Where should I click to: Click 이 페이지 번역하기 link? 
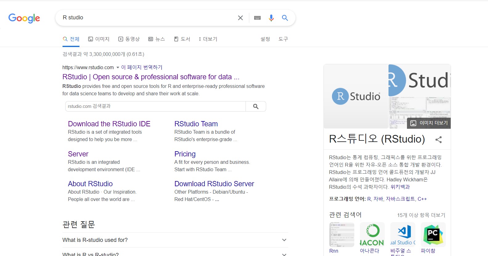tap(142, 67)
